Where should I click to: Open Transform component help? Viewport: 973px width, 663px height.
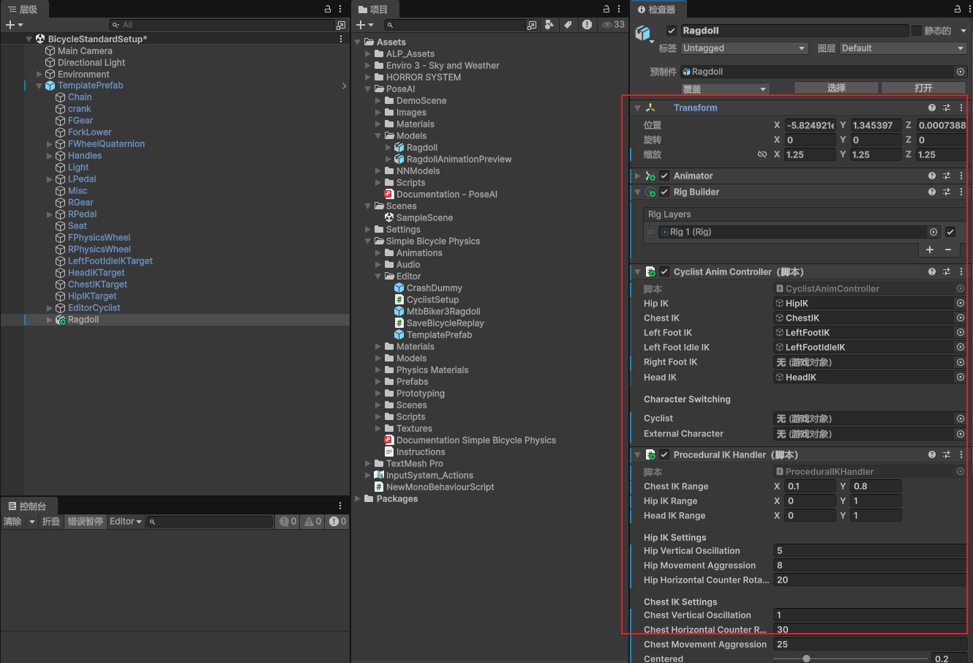tap(932, 108)
